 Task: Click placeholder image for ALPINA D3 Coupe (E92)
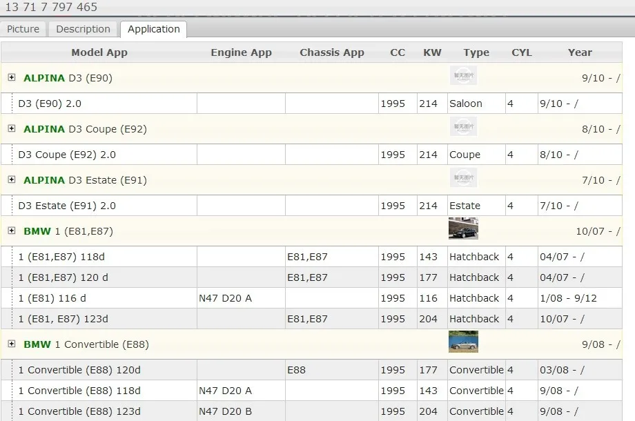coord(463,126)
